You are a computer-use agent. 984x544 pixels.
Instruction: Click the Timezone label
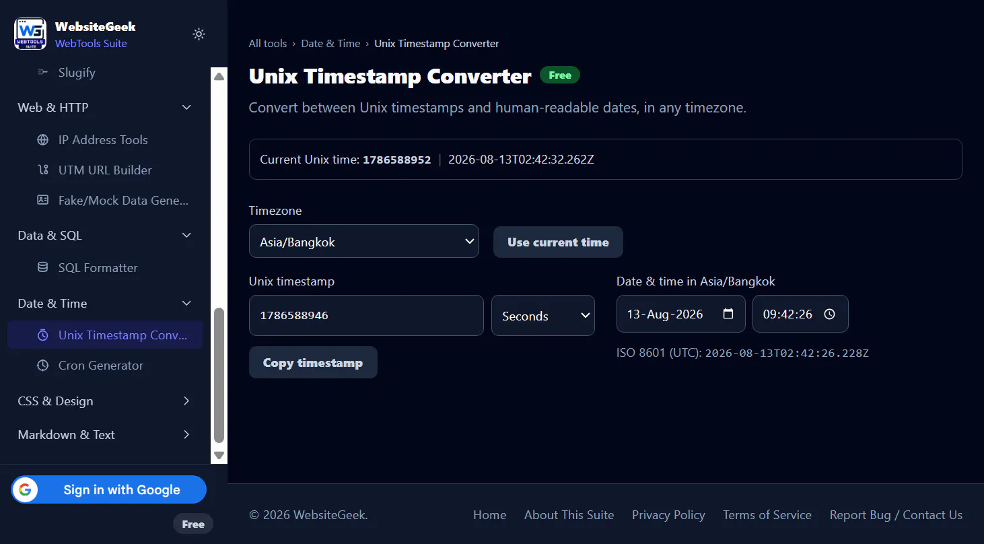(275, 211)
